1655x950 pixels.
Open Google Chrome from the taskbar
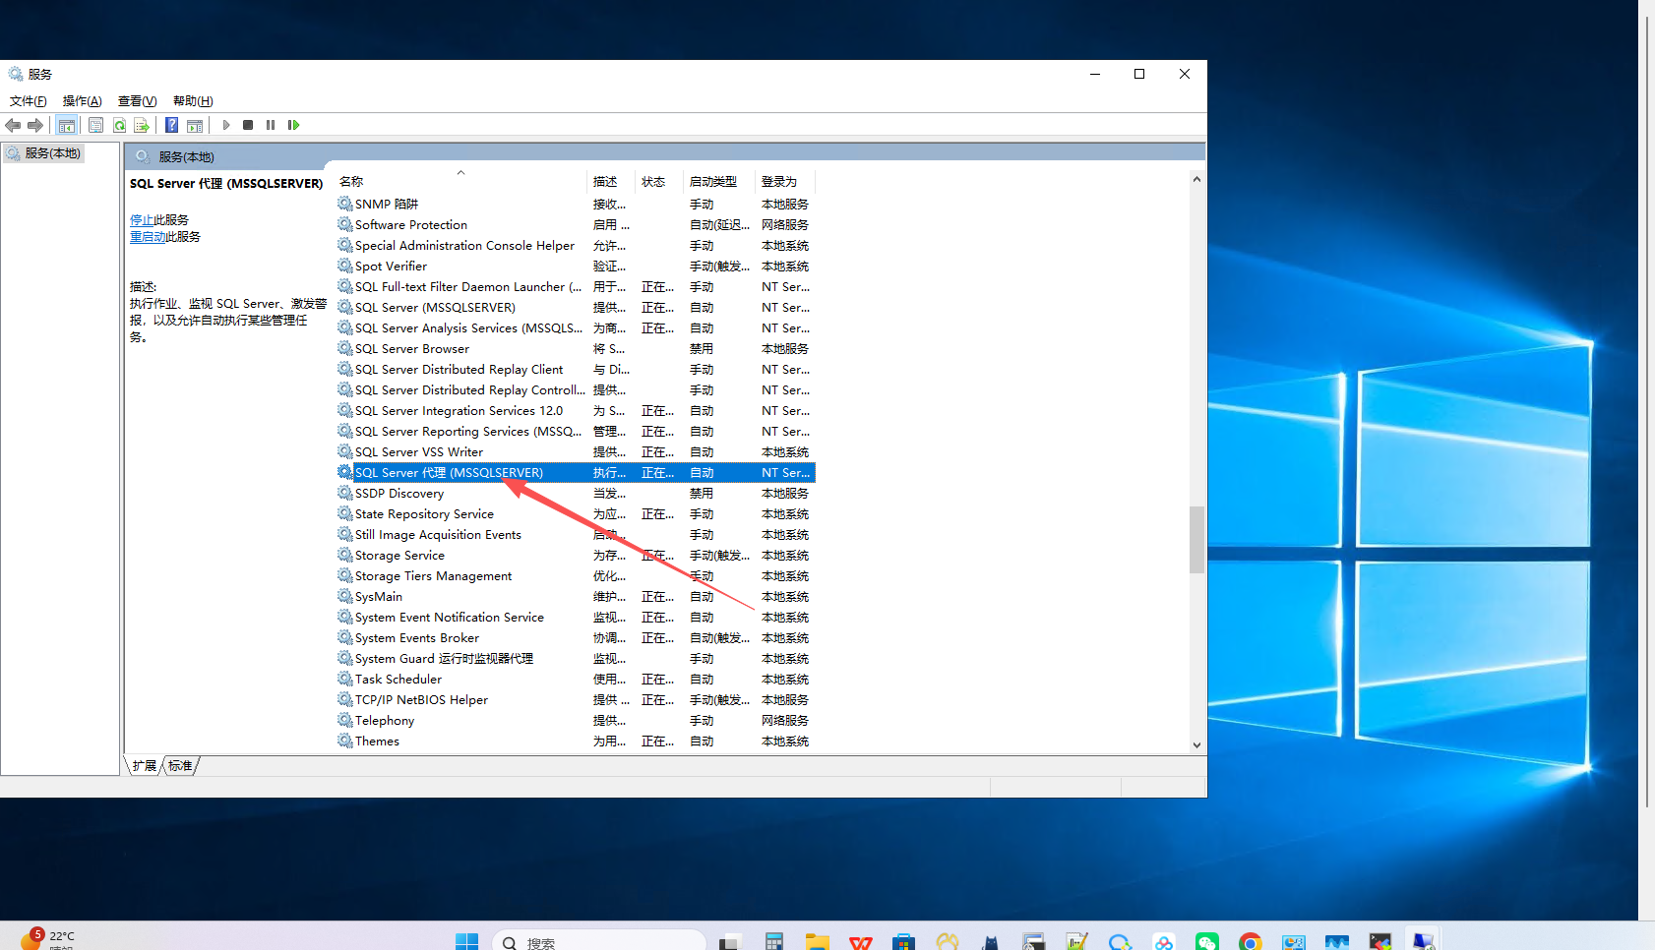point(1251,942)
